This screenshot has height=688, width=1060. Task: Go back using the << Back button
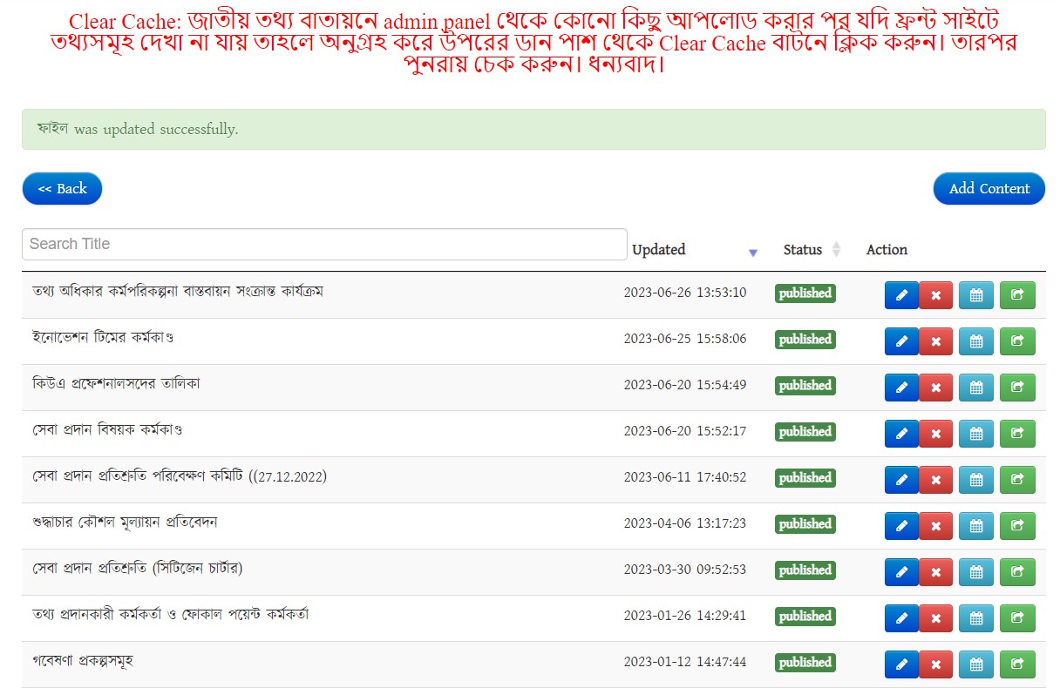pyautogui.click(x=62, y=189)
